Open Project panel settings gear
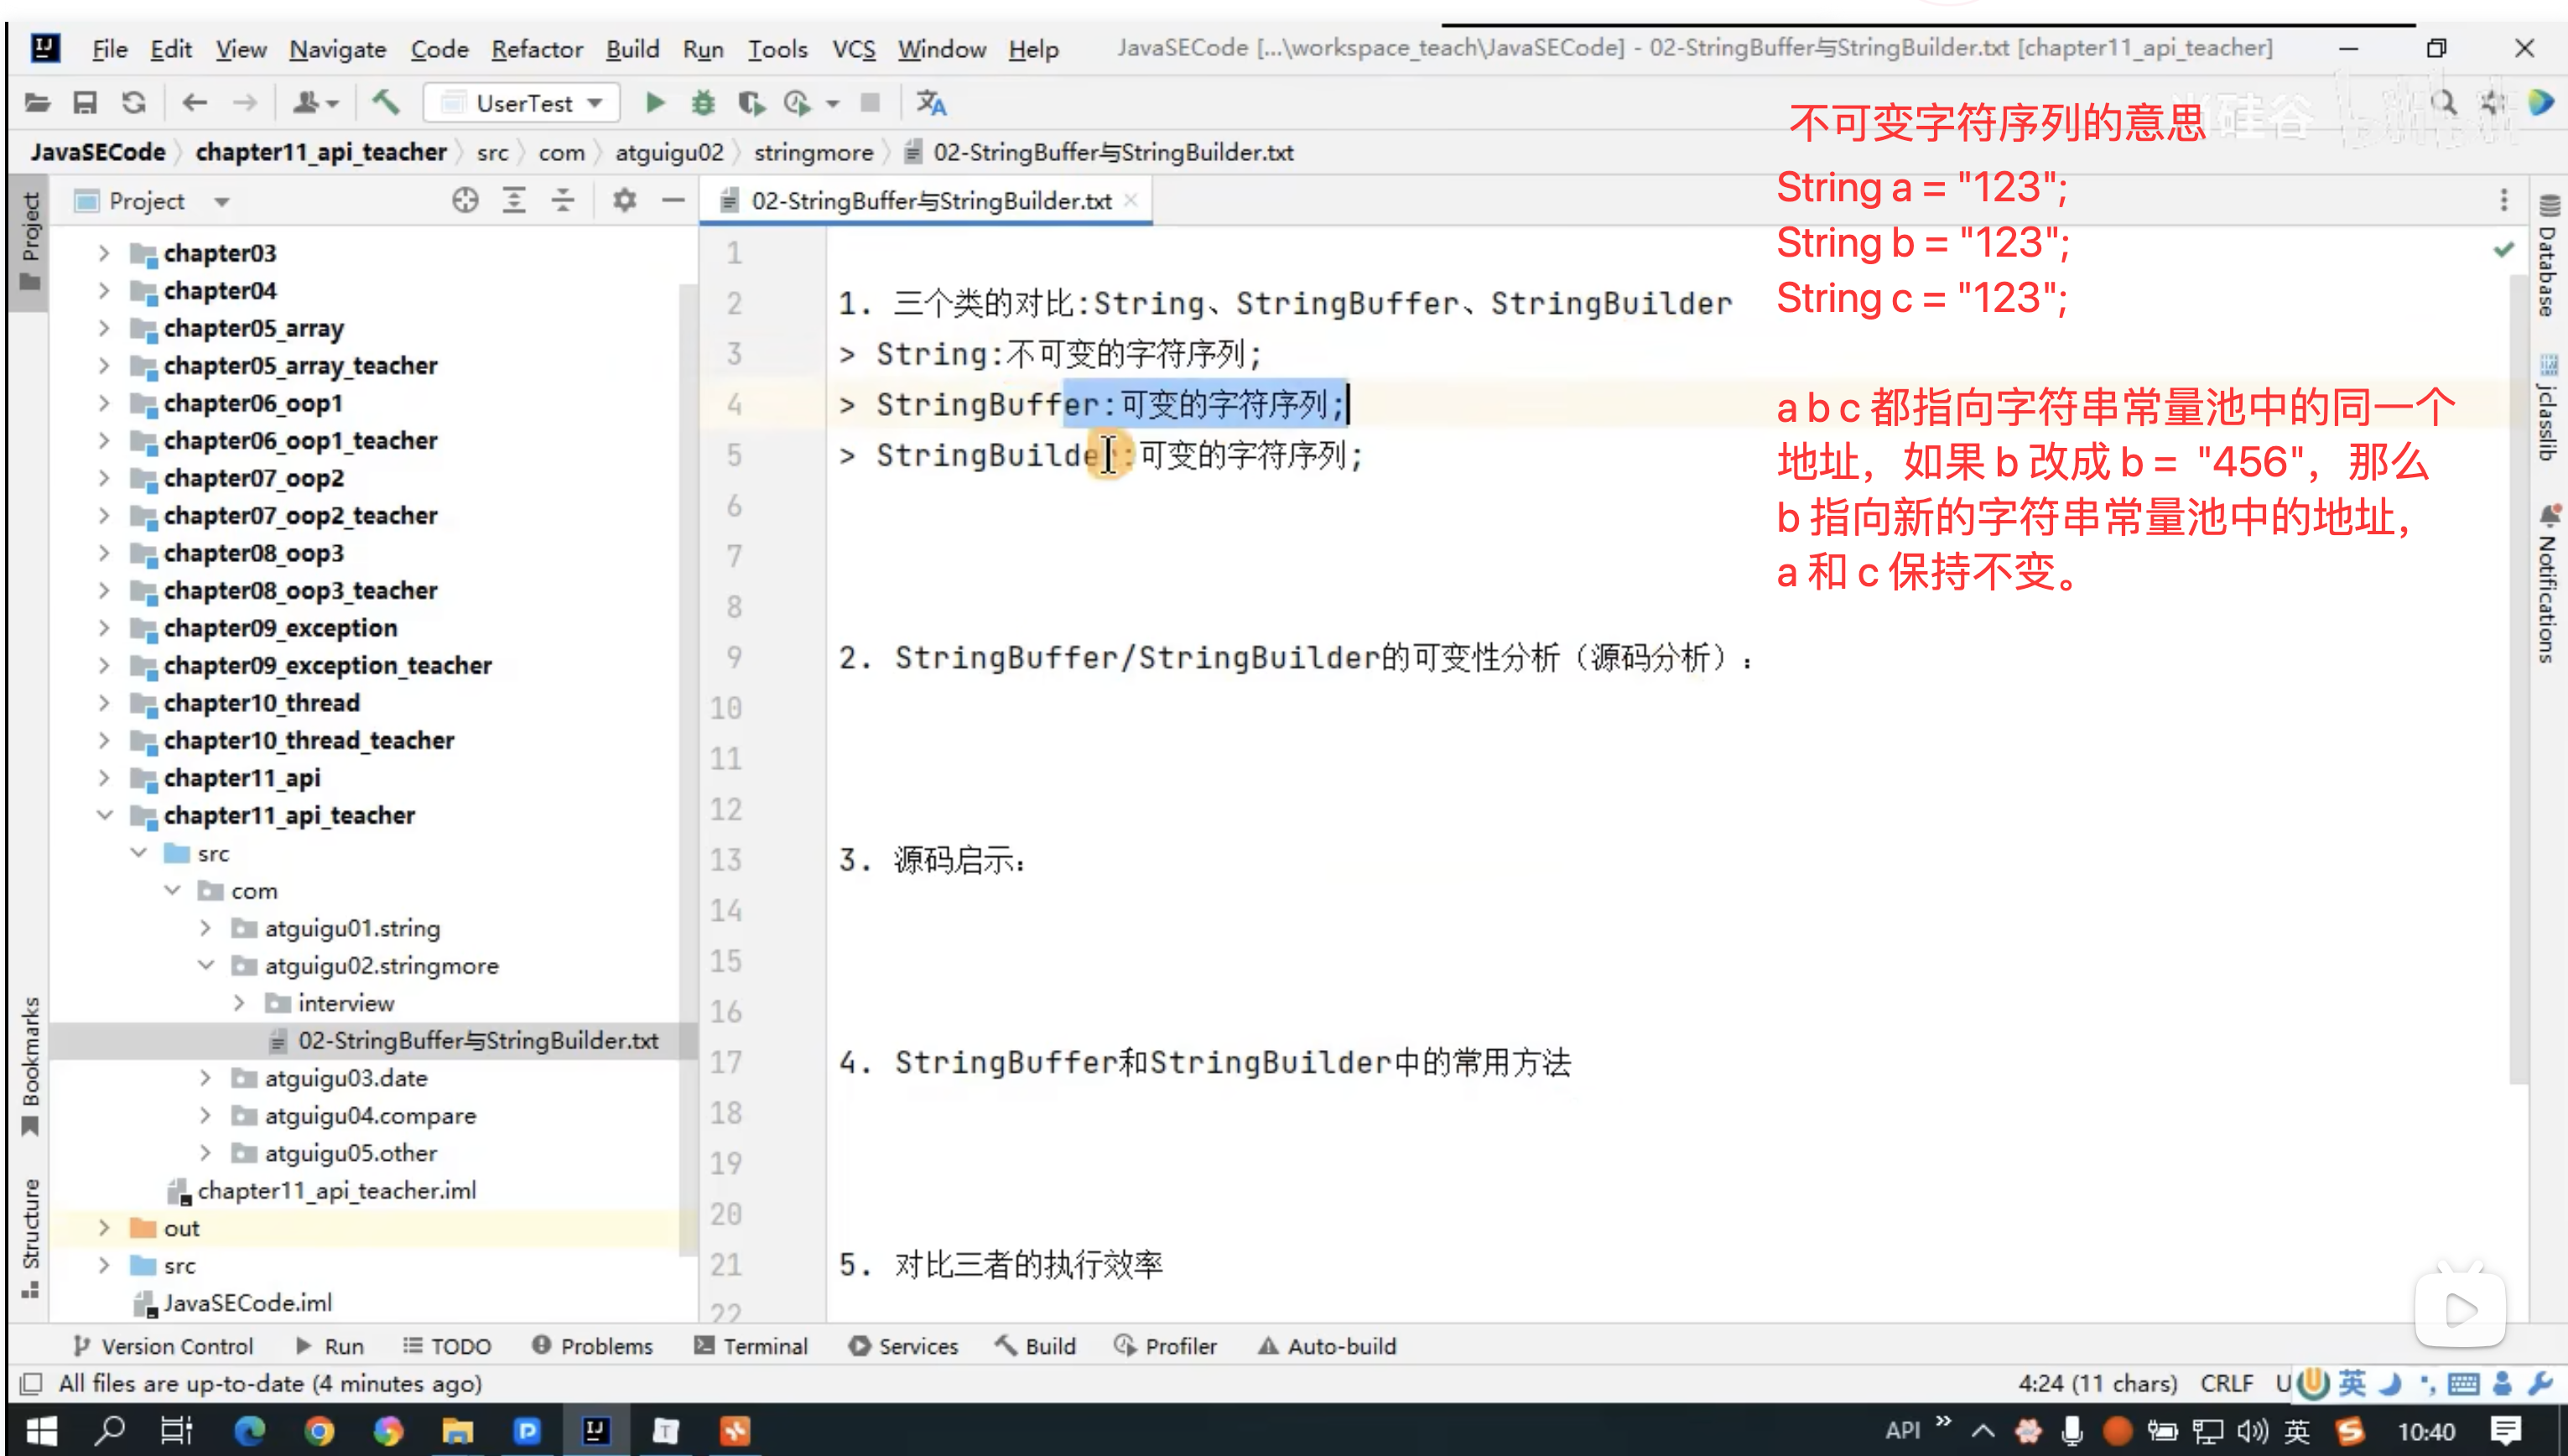The width and height of the screenshot is (2568, 1456). [x=625, y=201]
